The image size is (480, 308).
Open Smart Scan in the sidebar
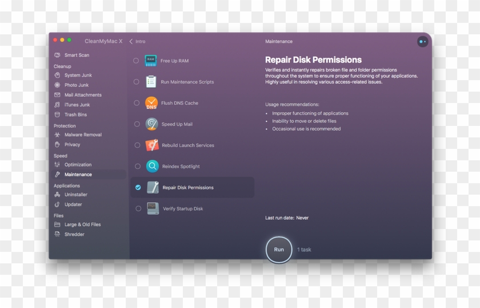tap(76, 56)
